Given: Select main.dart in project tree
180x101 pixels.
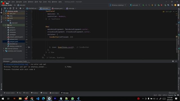Looking at the screenshot, I should [x=14, y=23].
